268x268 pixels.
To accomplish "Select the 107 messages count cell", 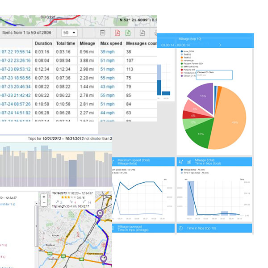I will 130,60.
